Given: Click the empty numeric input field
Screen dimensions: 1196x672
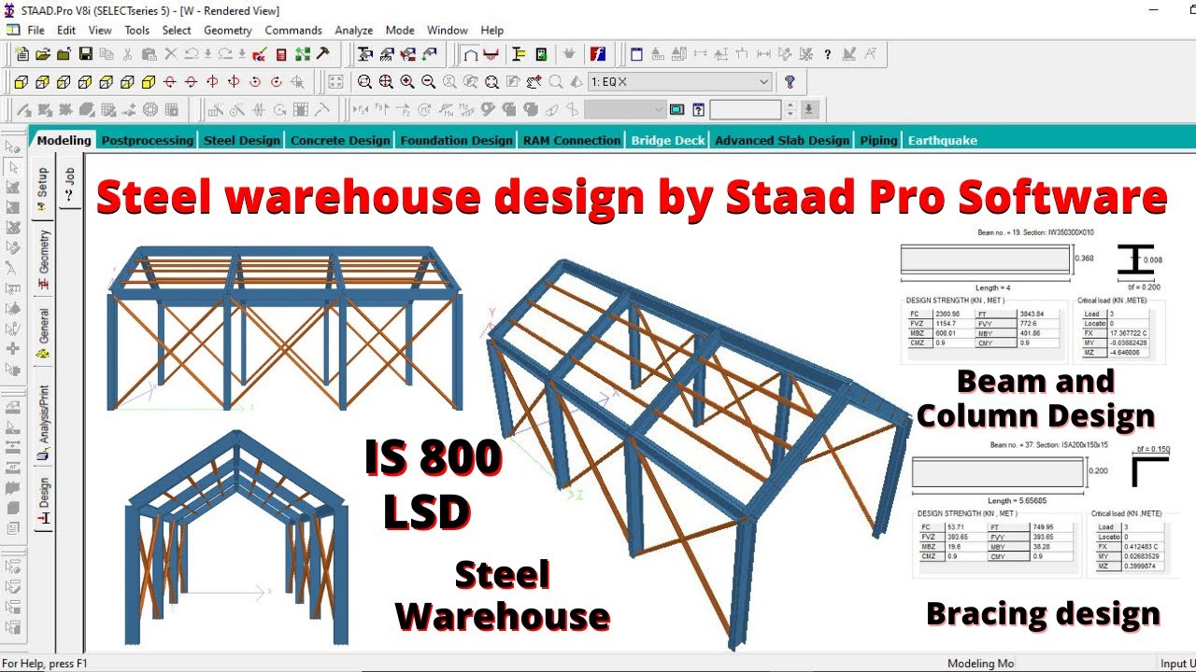Looking at the screenshot, I should tap(746, 110).
